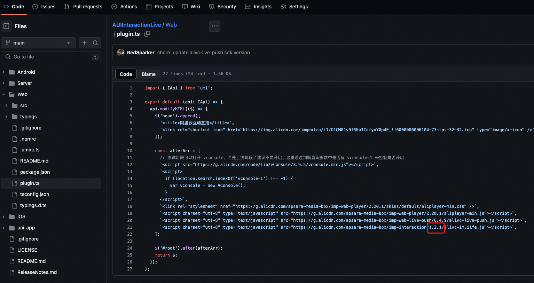Screen dimensions: 534x283
Task: Go to Web breadcrumb link
Action: [x=171, y=25]
